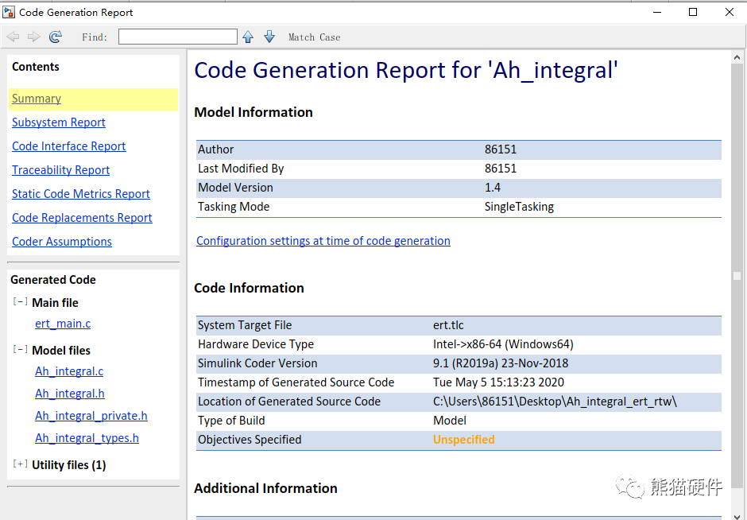Click inside the Find text field
Viewport: 747px width, 520px height.
click(x=178, y=37)
